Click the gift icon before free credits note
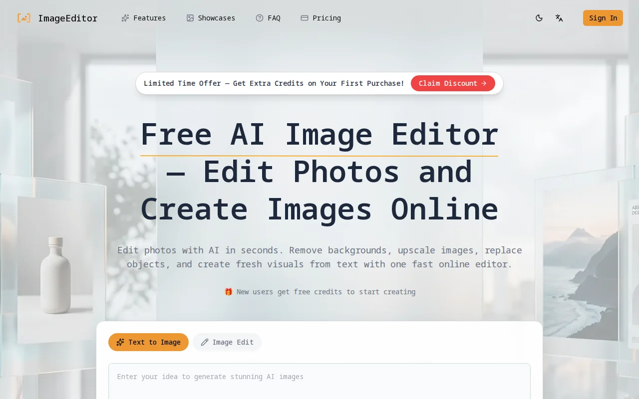 (x=228, y=292)
